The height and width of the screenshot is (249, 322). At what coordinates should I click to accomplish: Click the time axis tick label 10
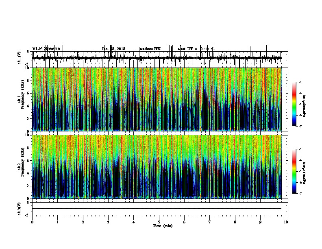pos(286,222)
